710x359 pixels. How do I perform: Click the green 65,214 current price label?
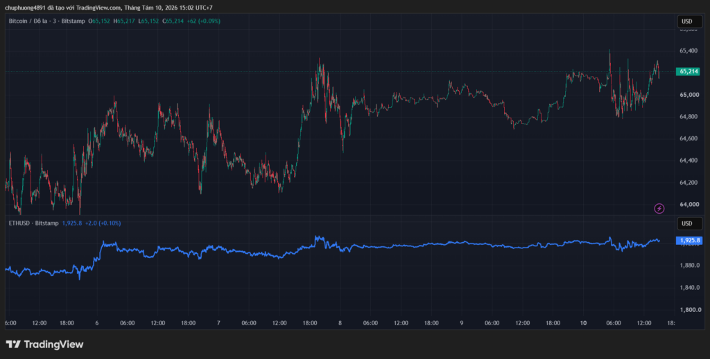click(689, 71)
